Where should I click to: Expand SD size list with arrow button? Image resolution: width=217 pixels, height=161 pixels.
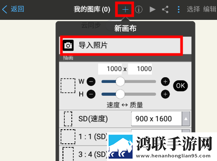(x=186, y=119)
